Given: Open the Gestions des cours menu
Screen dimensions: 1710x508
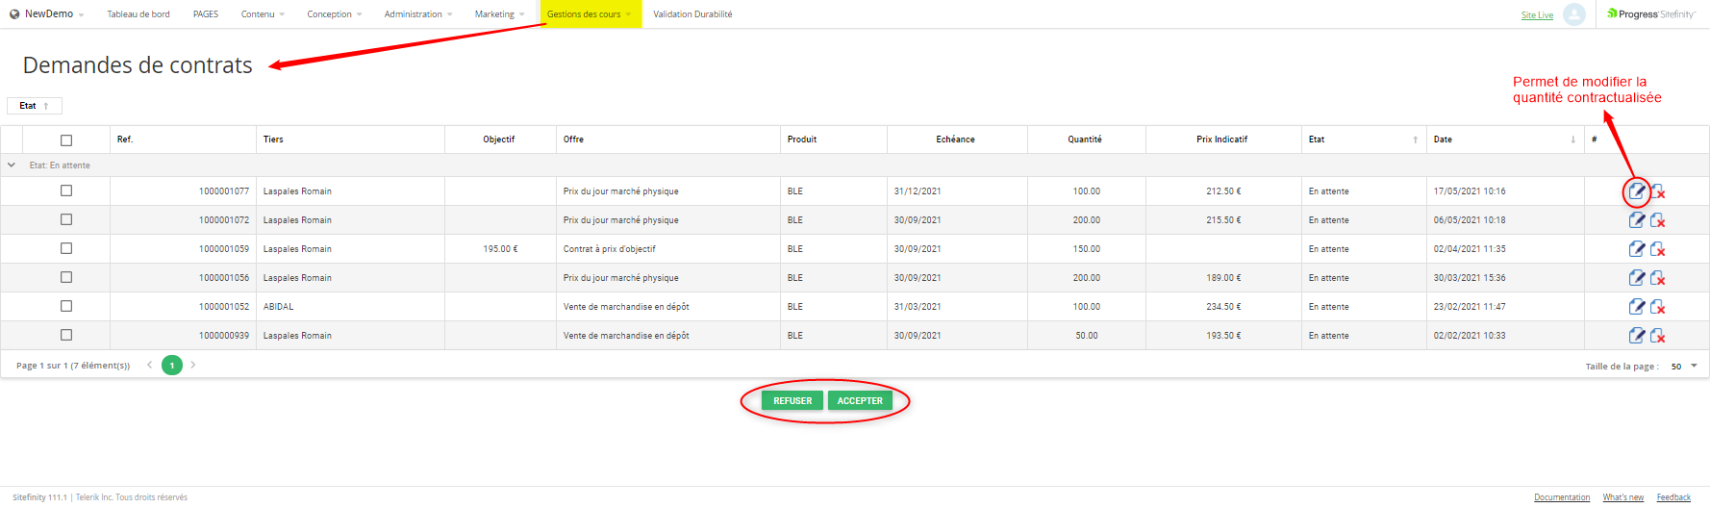Looking at the screenshot, I should [589, 14].
